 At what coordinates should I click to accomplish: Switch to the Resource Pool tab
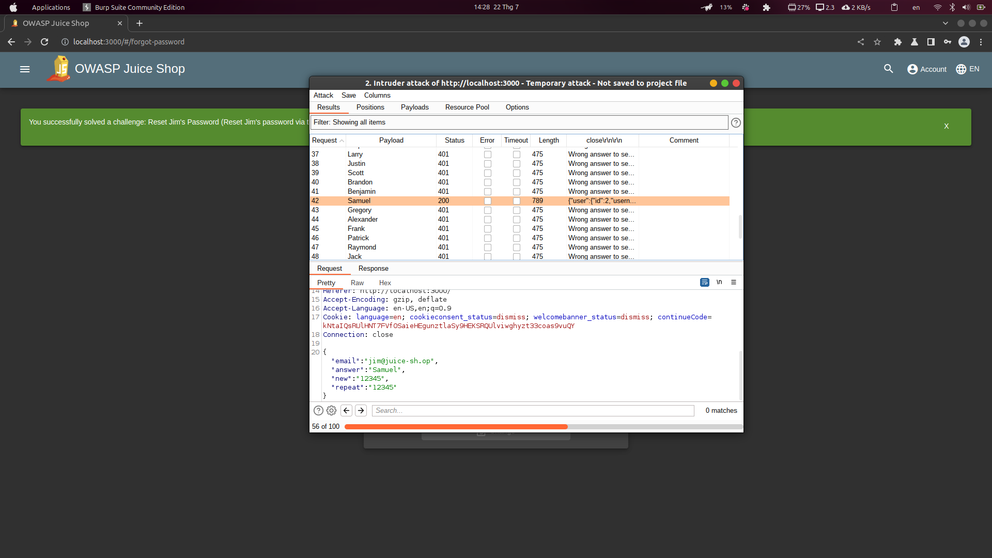pos(467,107)
